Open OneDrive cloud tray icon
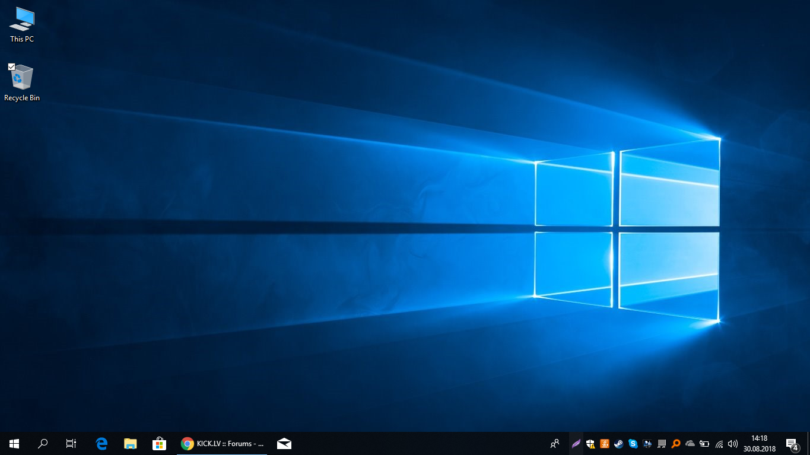810x455 pixels. point(690,443)
